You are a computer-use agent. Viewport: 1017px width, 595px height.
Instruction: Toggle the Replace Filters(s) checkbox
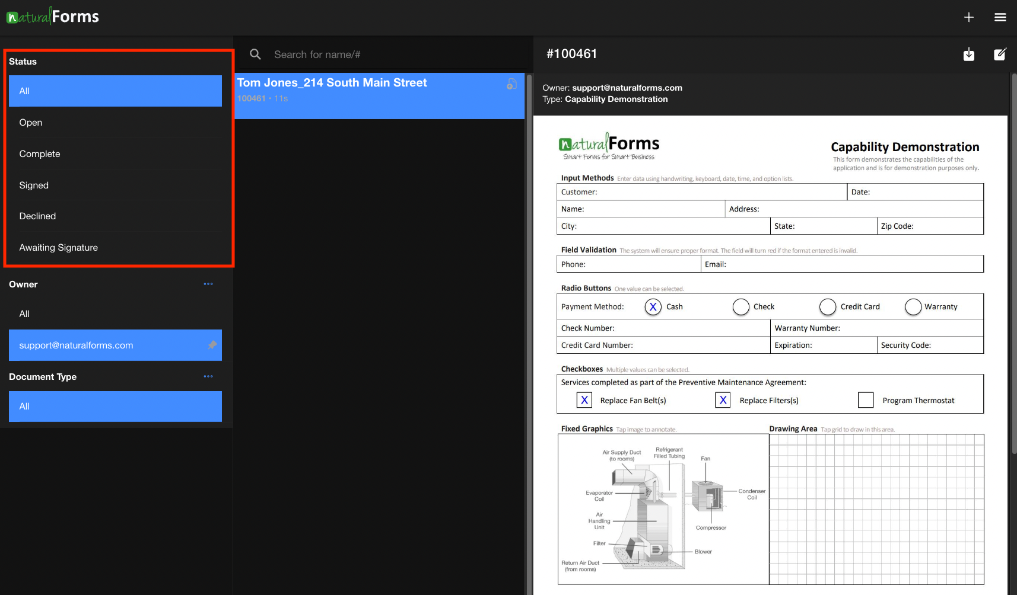pos(723,400)
